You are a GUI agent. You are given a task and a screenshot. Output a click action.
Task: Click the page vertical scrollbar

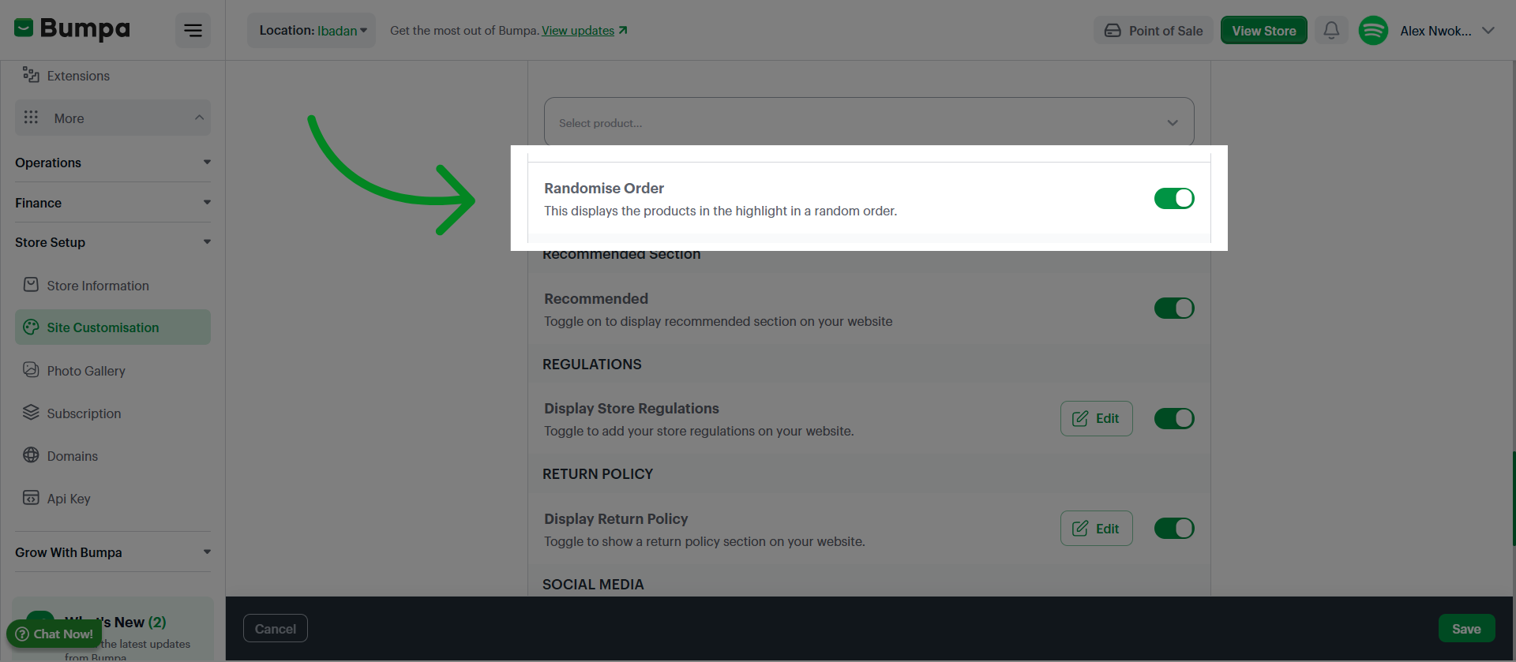1513,497
